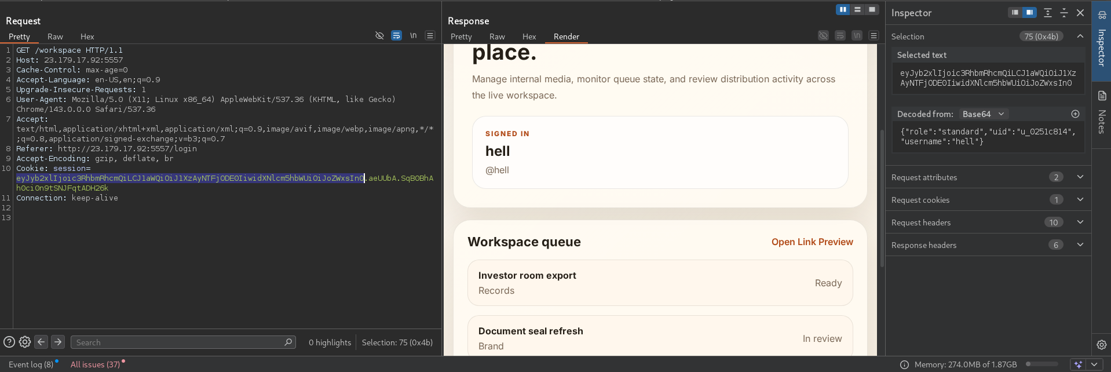Viewport: 1111px width, 372px height.
Task: Expand the Response headers section
Action: tap(1080, 245)
